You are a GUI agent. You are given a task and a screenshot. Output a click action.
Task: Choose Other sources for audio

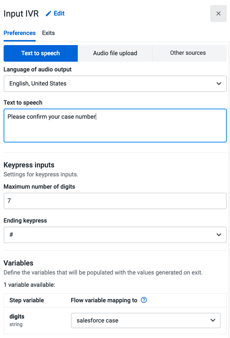[188, 53]
